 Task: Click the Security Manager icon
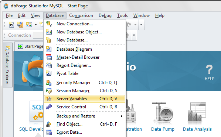click(x=49, y=83)
